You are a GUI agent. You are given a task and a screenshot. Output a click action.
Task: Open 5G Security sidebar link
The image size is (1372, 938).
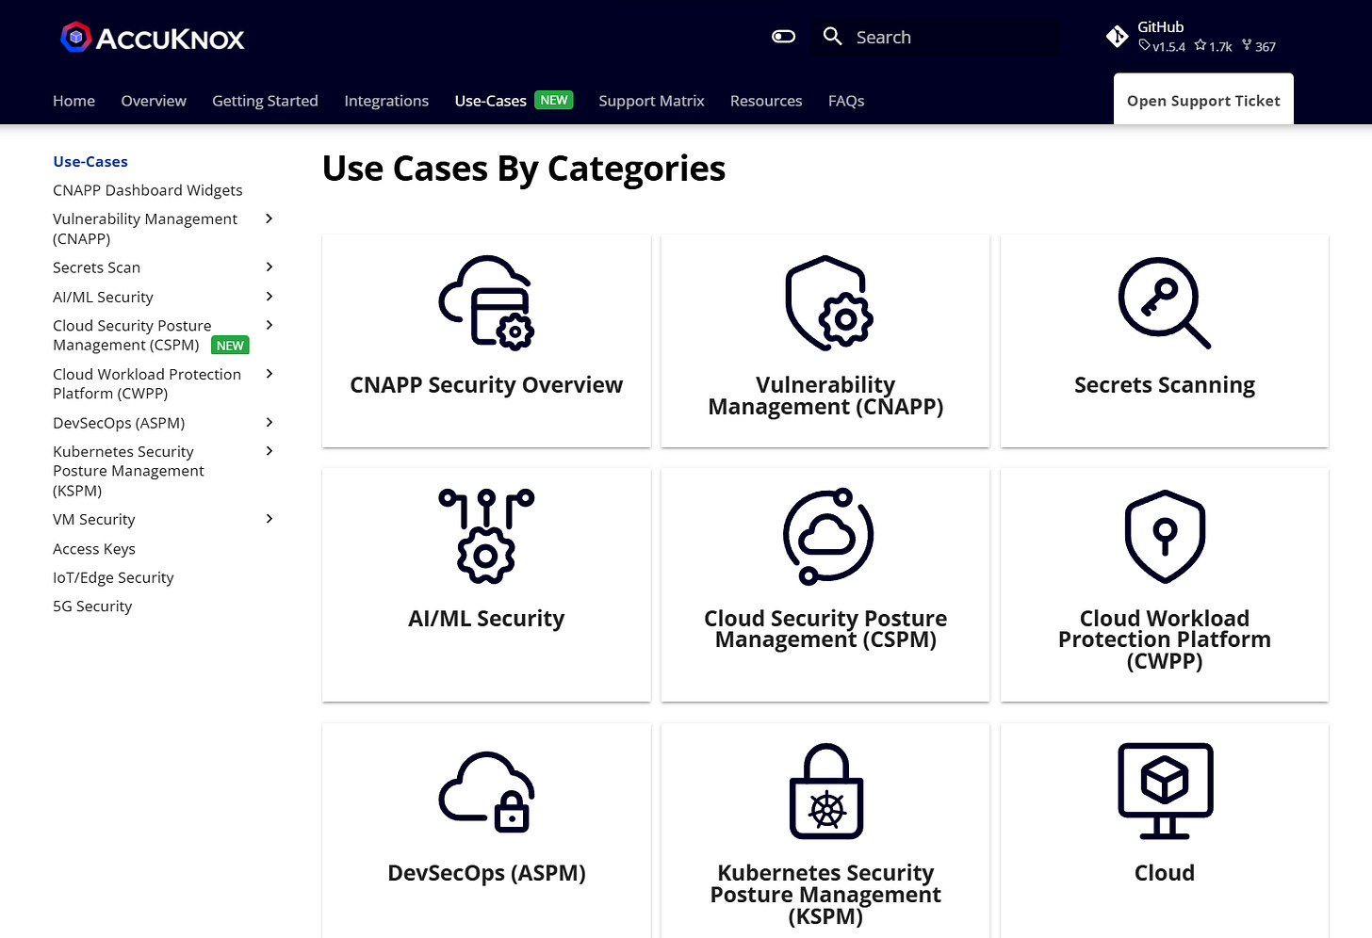click(92, 606)
